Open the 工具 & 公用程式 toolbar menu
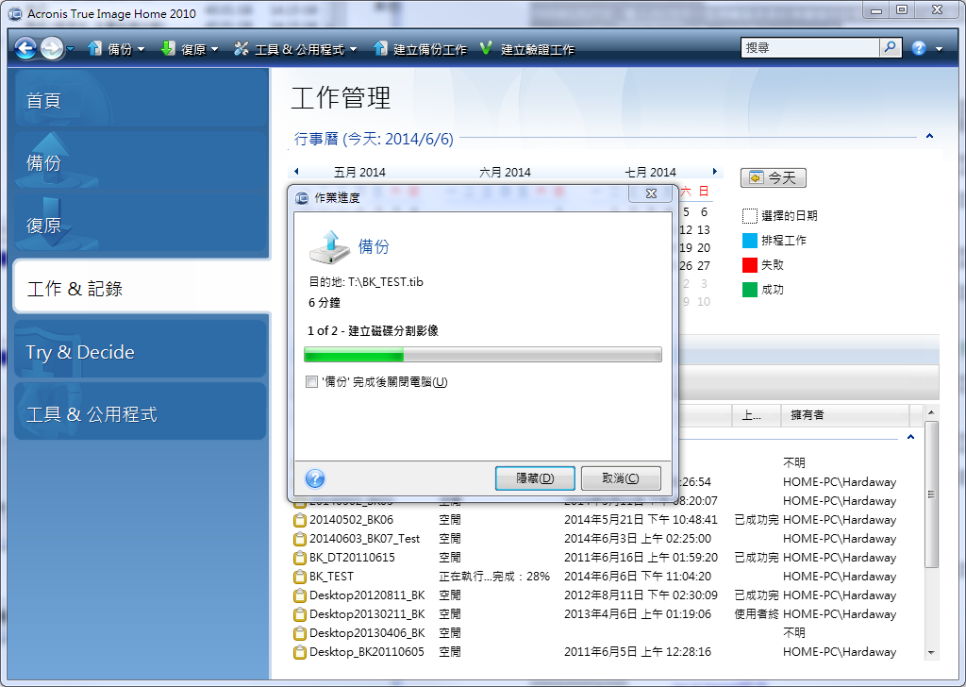The width and height of the screenshot is (966, 687). coord(295,49)
